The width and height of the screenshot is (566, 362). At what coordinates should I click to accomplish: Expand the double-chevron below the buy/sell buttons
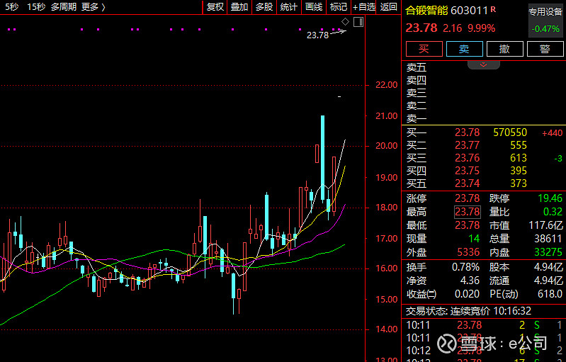484,64
